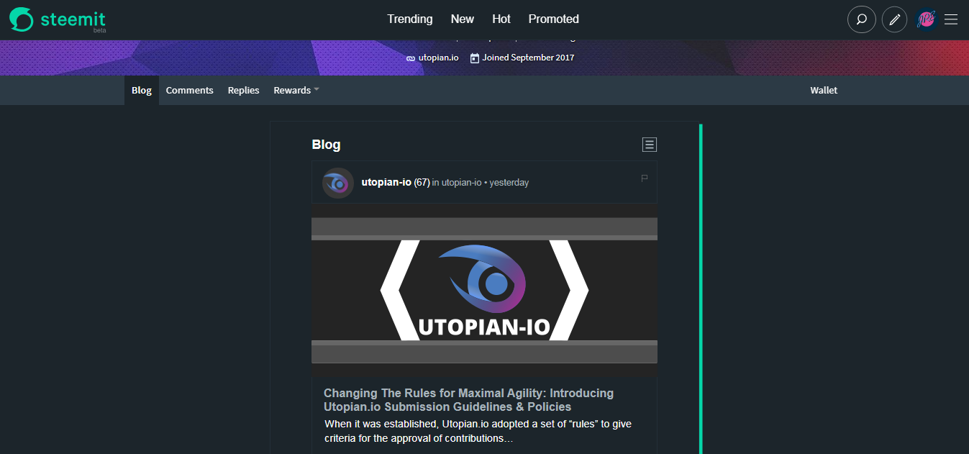Open the search icon
This screenshot has height=454, width=969.
[862, 19]
